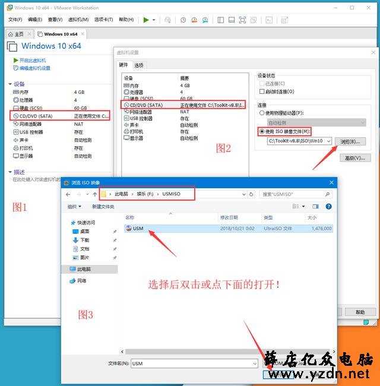Viewport: 380px width, 386px height.
Task: Select 使用物理驱动器(P) radio button
Action: pyautogui.click(x=262, y=113)
